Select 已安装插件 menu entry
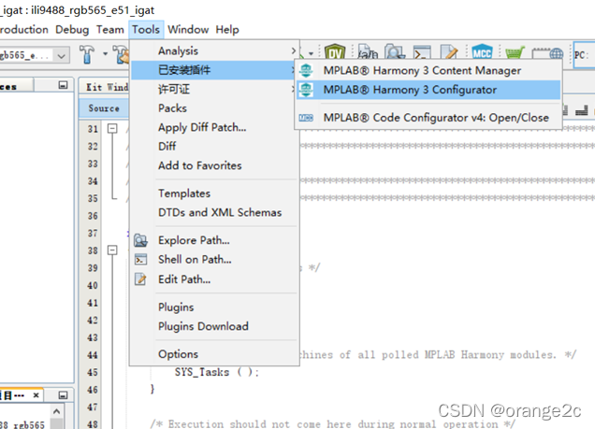Image resolution: width=595 pixels, height=429 pixels. click(x=214, y=70)
